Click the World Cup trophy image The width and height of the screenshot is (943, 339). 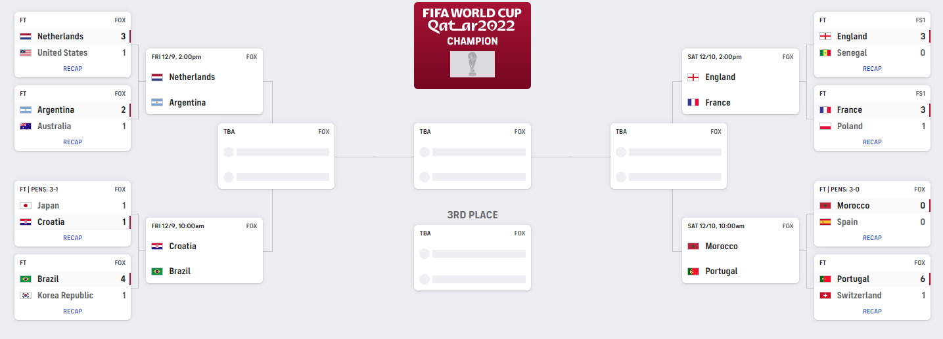tap(472, 64)
